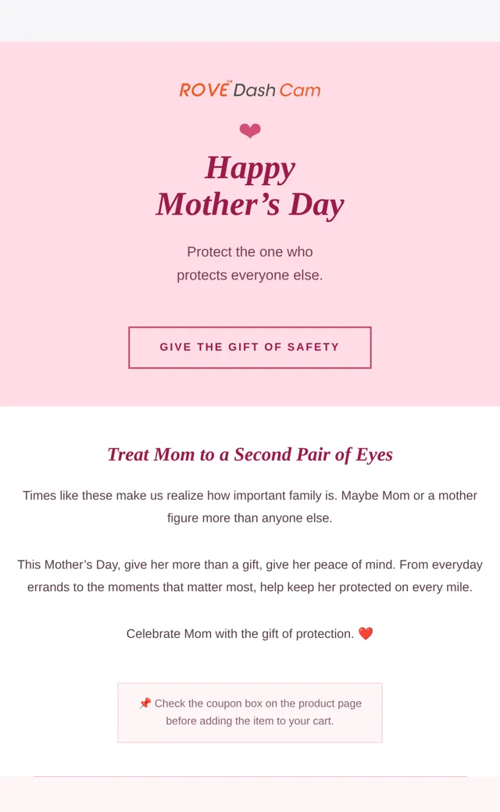This screenshot has width=500, height=812.
Task: Click the Happy heading word
Action: point(250,169)
